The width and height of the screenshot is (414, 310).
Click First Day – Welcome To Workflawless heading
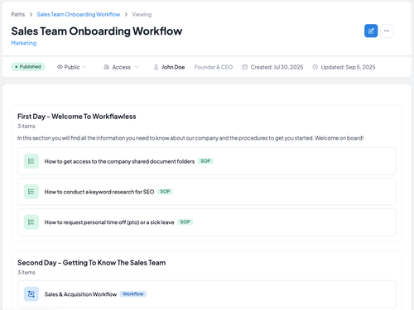click(77, 117)
